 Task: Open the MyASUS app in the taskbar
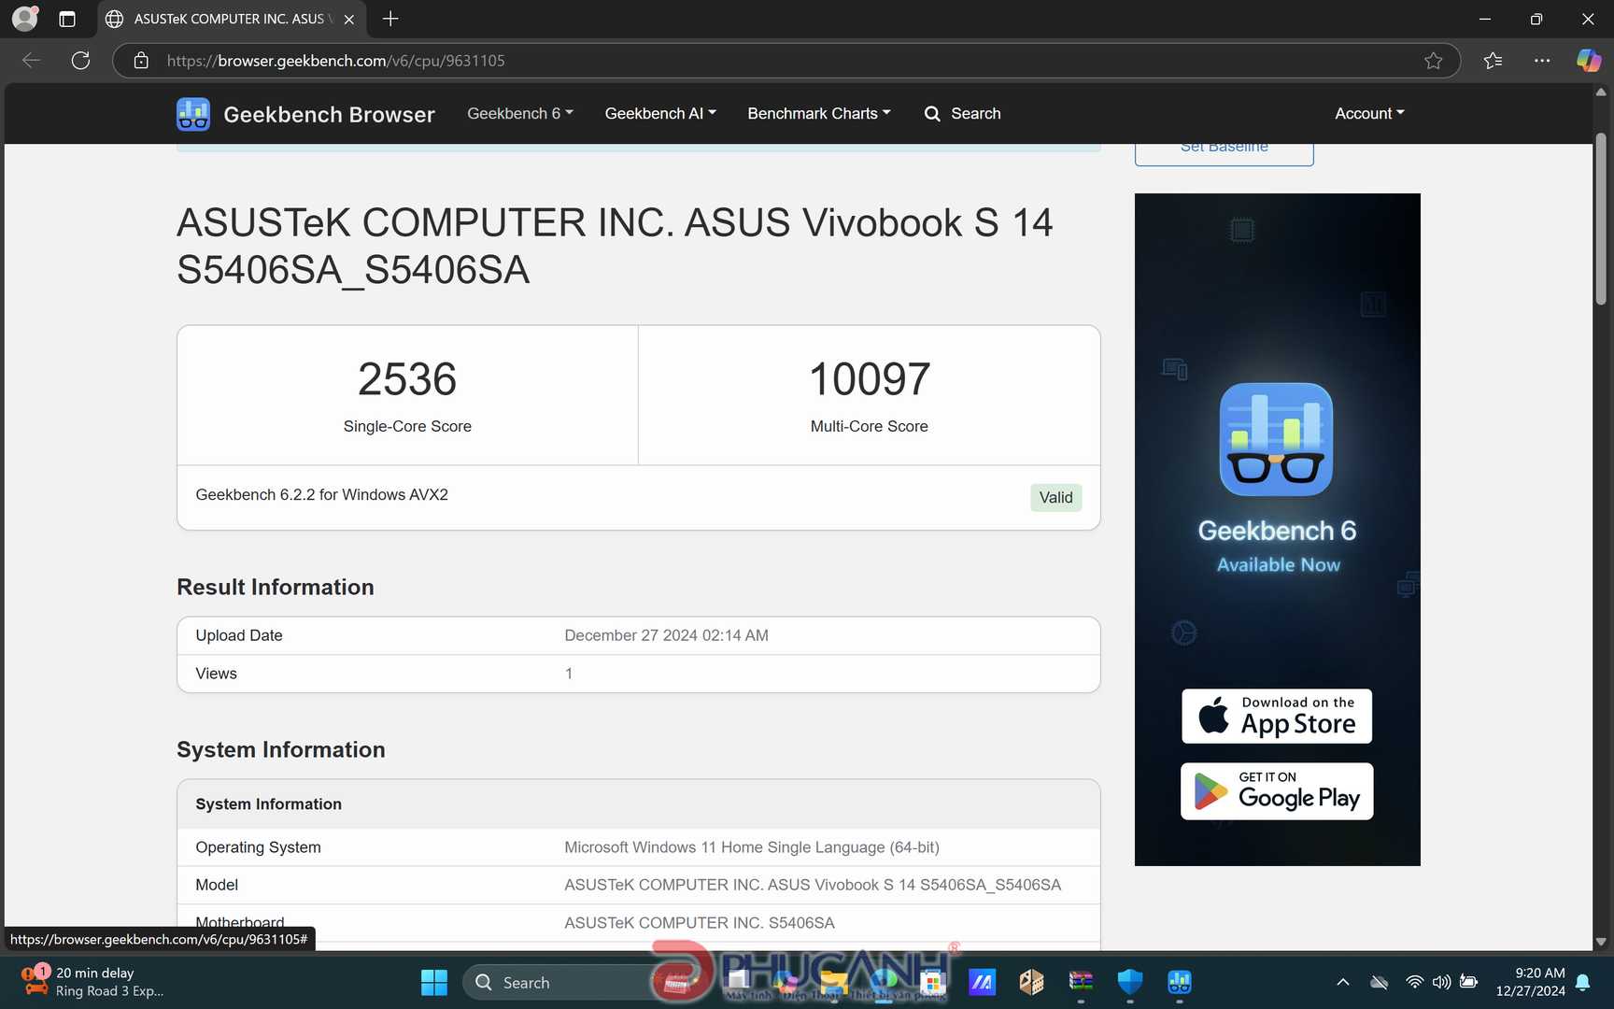click(982, 982)
